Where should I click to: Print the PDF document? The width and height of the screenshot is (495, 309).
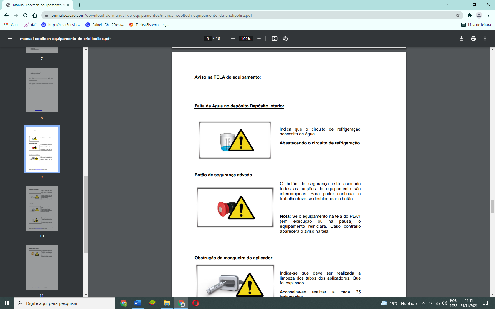click(473, 39)
